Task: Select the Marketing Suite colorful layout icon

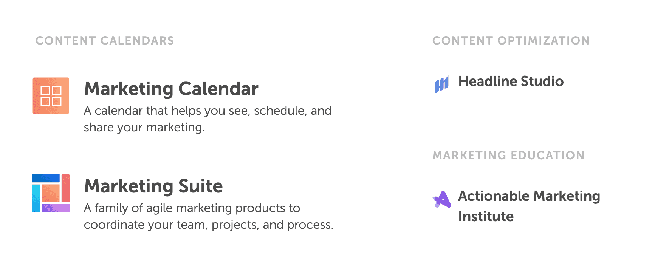Action: (x=51, y=193)
